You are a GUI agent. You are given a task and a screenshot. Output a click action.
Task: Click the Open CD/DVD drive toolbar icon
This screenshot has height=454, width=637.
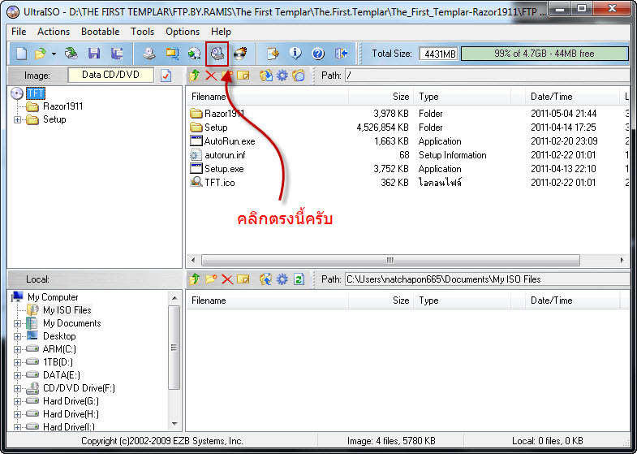pyautogui.click(x=71, y=54)
